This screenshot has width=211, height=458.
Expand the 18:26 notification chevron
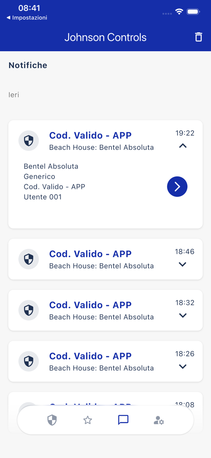point(183,366)
